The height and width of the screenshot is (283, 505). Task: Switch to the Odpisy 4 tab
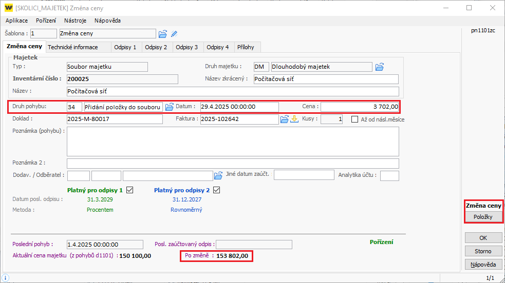[x=218, y=47]
